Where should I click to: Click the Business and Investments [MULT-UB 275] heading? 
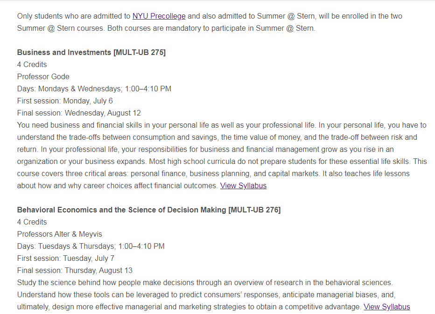coord(91,52)
